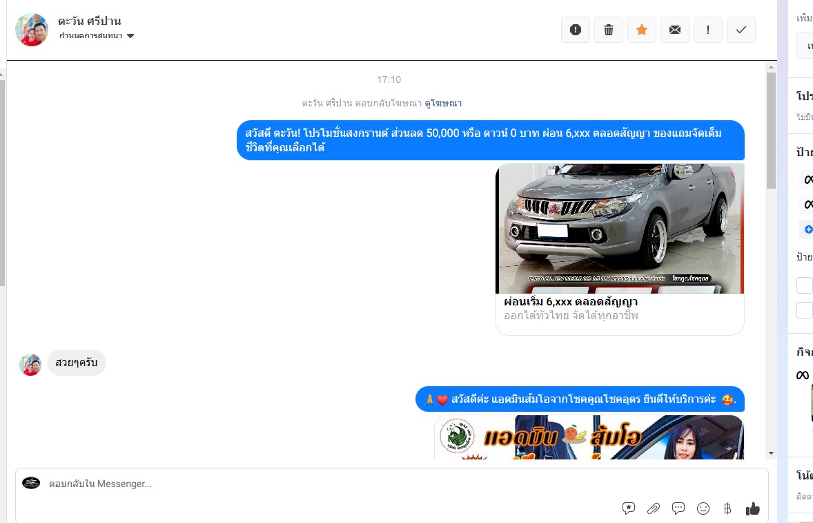Flag conversation with exclamation mark button
The image size is (813, 523).
click(708, 30)
